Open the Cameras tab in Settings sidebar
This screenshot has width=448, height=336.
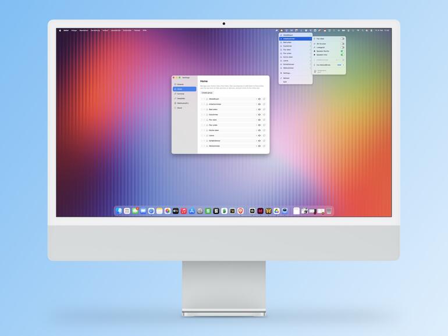(x=184, y=94)
